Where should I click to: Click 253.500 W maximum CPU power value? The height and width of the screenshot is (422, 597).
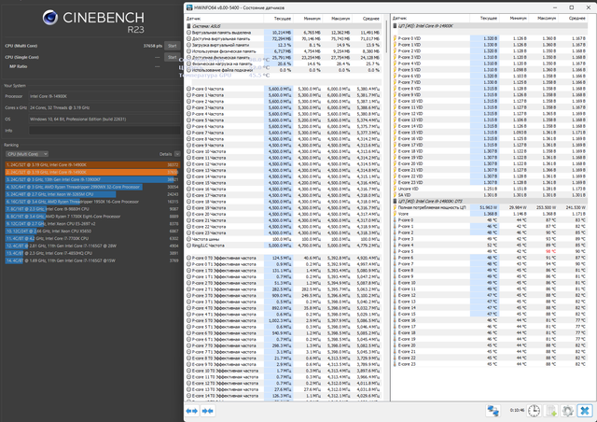[x=545, y=207]
